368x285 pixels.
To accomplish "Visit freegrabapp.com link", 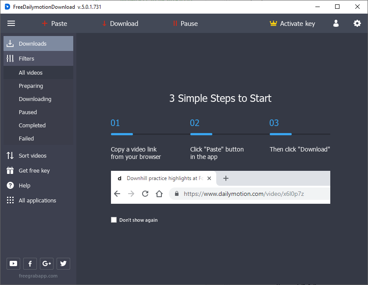I will 38,276.
